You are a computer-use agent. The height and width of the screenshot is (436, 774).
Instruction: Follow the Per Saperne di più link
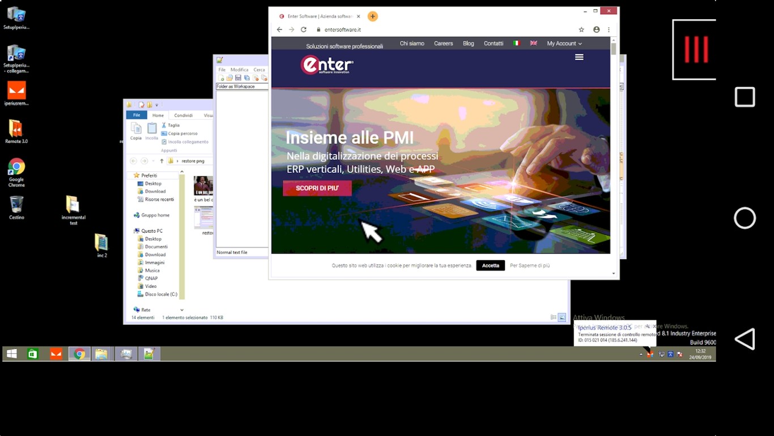[x=530, y=265]
